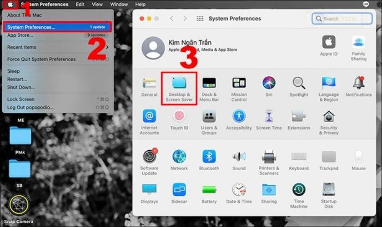
Task: Open Displays preferences
Action: [149, 194]
